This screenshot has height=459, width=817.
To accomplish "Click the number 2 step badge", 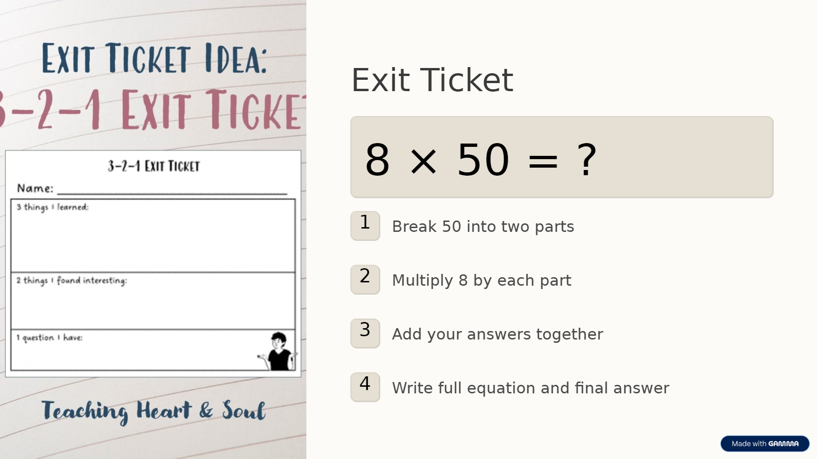I will pos(365,280).
